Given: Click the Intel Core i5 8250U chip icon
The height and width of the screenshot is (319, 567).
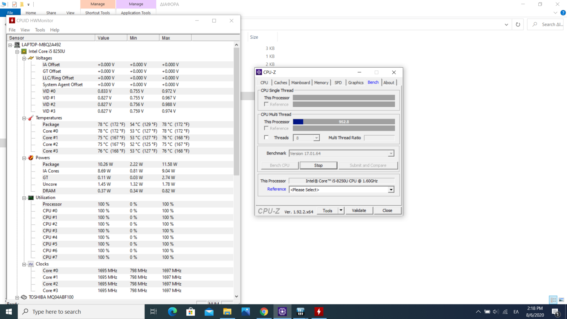Looking at the screenshot, I should [x=24, y=51].
